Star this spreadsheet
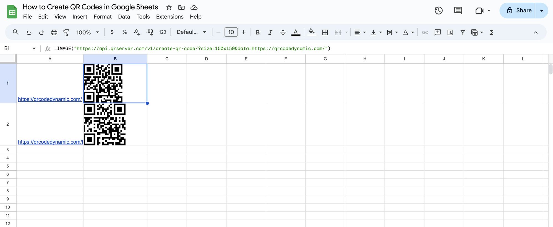553x227 pixels. 169,7
